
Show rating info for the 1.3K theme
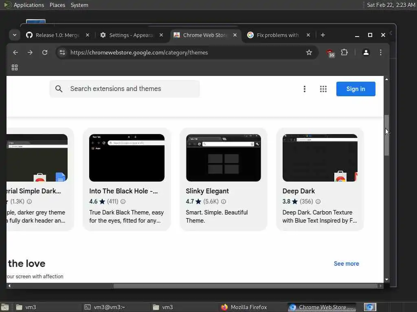click(29, 201)
